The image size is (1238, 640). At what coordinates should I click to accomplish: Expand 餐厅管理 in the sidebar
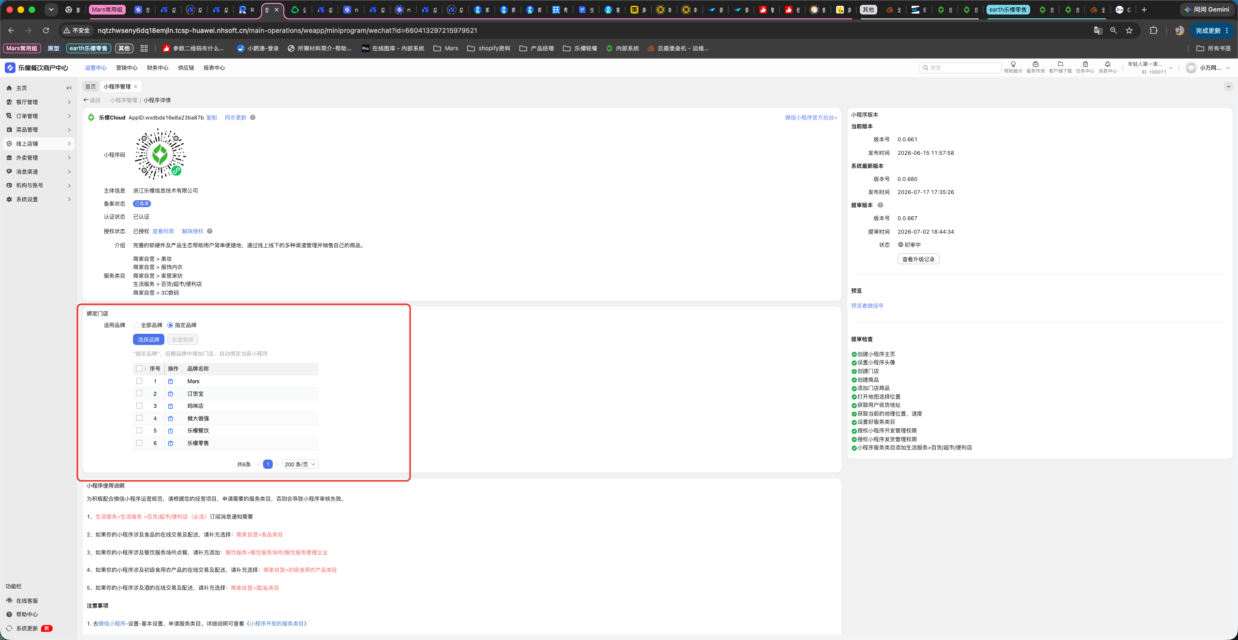pos(39,102)
